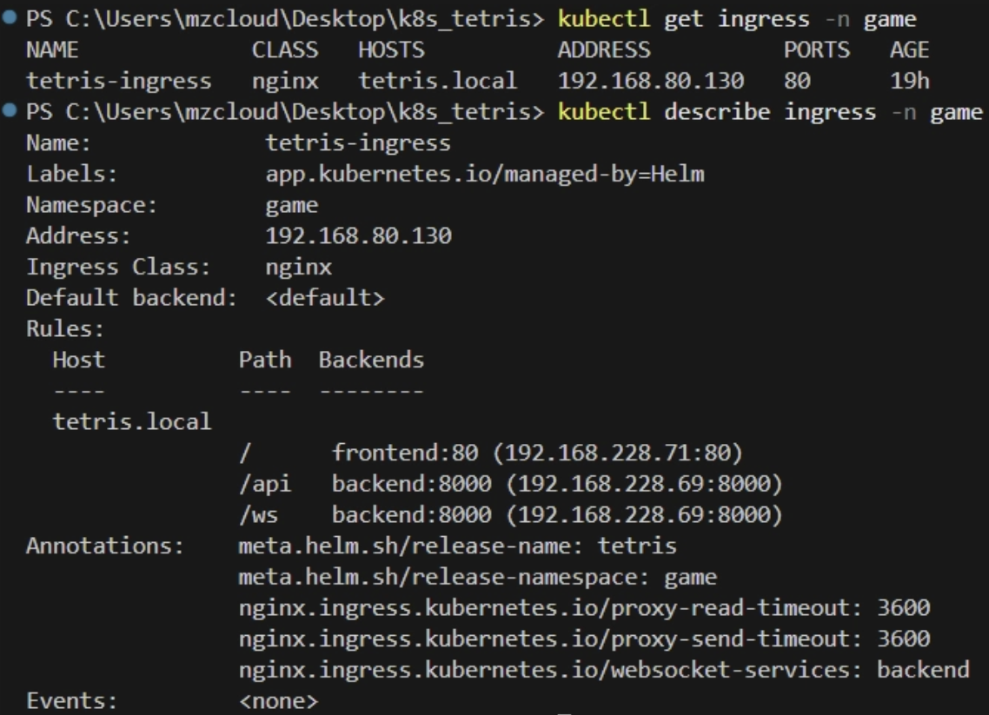The height and width of the screenshot is (715, 989).
Task: Click nginx under the CLASS column
Action: (284, 81)
